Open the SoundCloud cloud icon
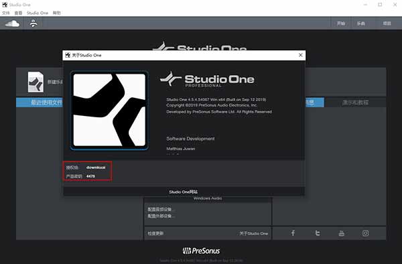The height and width of the screenshot is (264, 402). 12,23
